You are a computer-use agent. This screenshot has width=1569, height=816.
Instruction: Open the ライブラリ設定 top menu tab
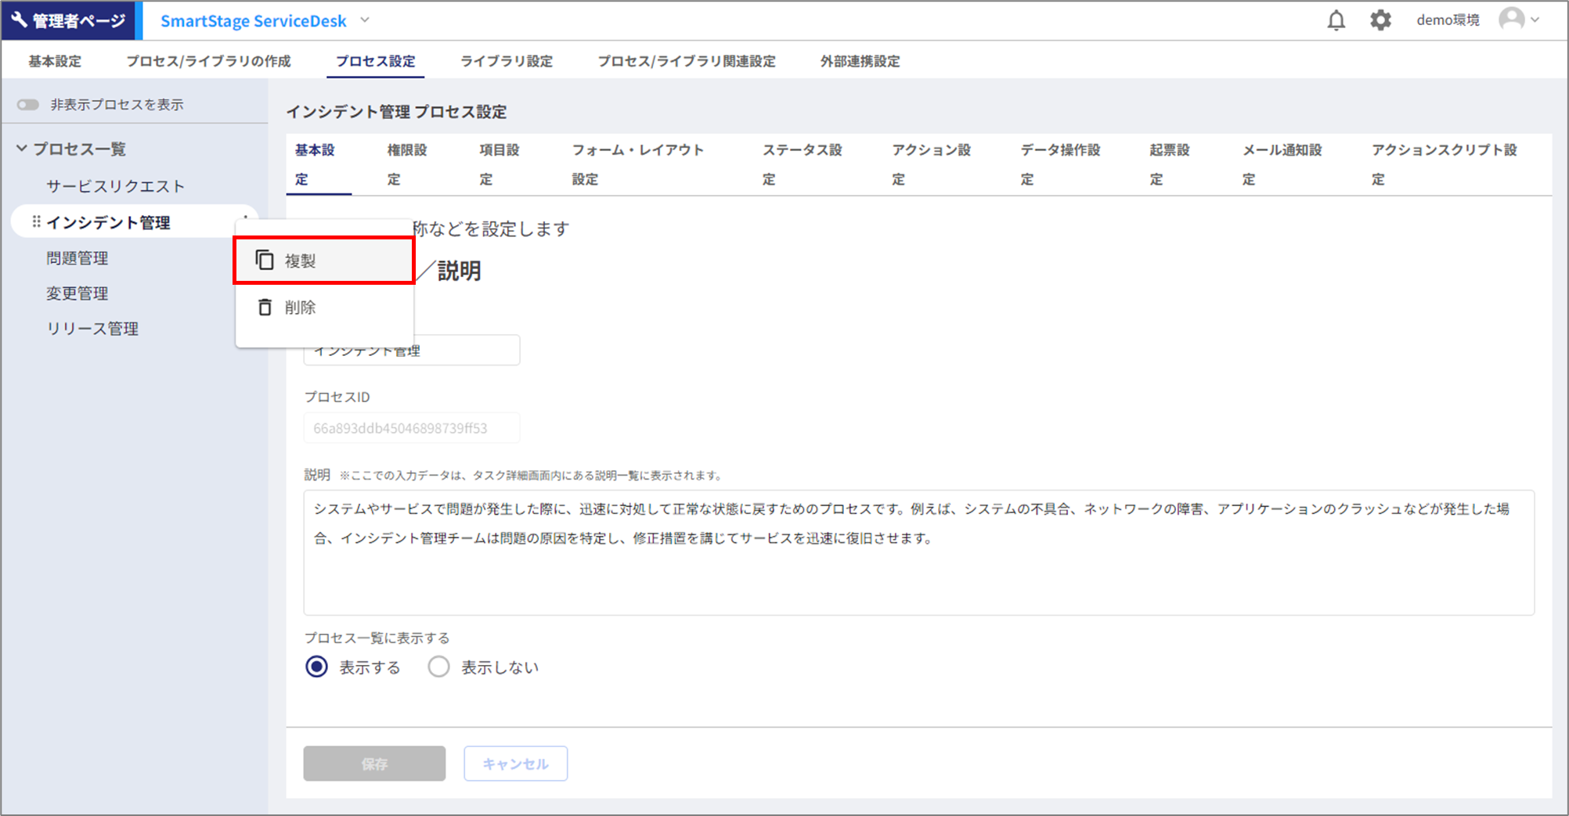click(x=506, y=61)
